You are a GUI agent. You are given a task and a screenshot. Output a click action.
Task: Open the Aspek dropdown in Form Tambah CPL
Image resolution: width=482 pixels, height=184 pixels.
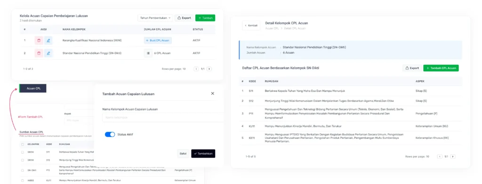tap(79, 121)
